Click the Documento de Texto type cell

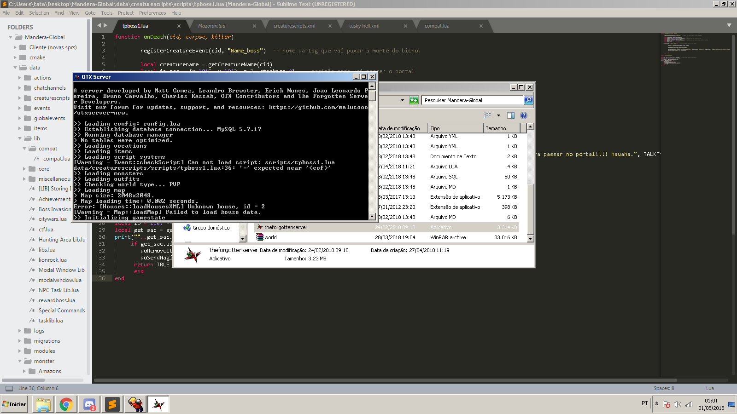tap(453, 156)
